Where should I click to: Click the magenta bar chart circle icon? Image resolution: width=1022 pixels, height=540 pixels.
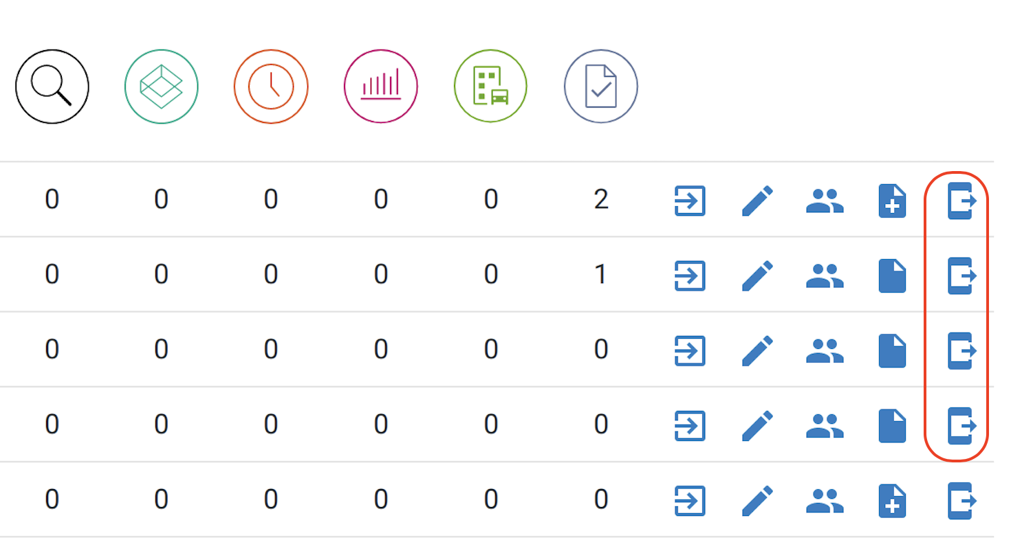381,87
